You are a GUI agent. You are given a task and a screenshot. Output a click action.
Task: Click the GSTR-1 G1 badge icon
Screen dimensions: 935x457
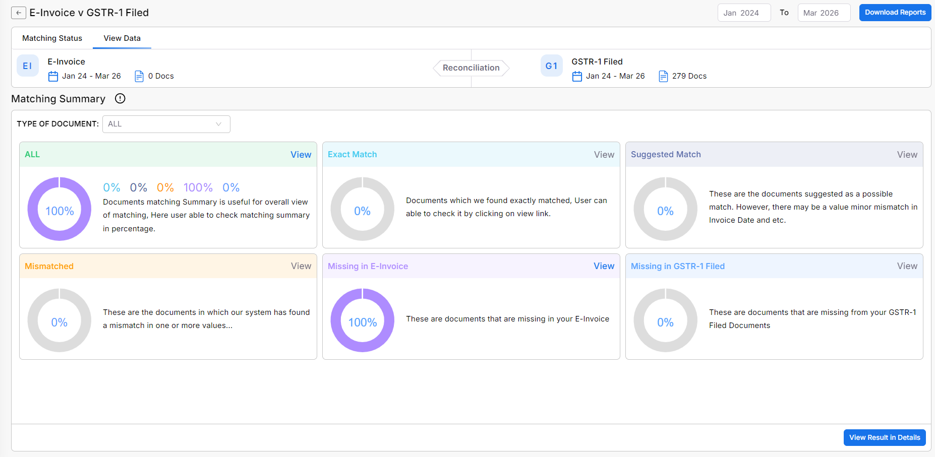pyautogui.click(x=551, y=66)
